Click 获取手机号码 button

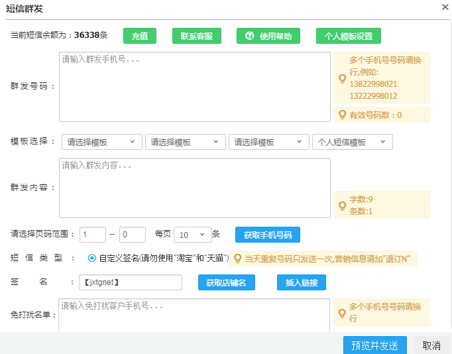click(x=268, y=235)
